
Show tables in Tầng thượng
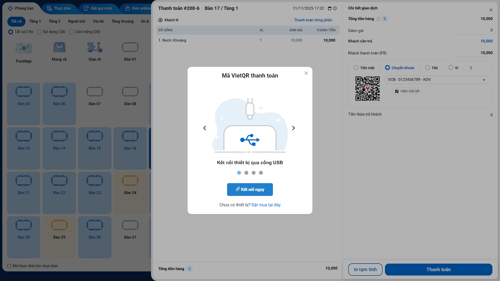tap(122, 21)
